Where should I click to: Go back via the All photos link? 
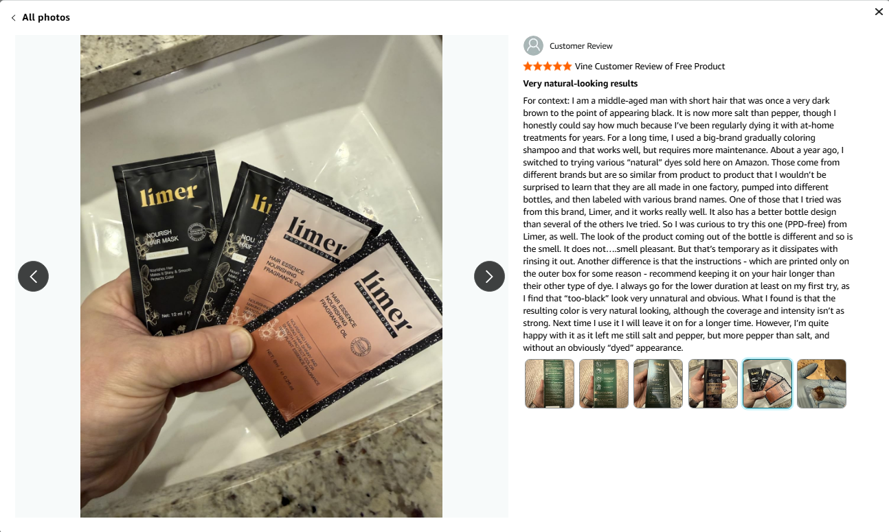[46, 17]
